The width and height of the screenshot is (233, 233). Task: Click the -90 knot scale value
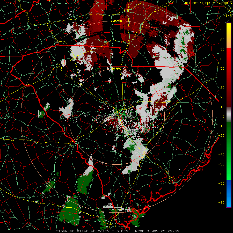(x=221, y=203)
